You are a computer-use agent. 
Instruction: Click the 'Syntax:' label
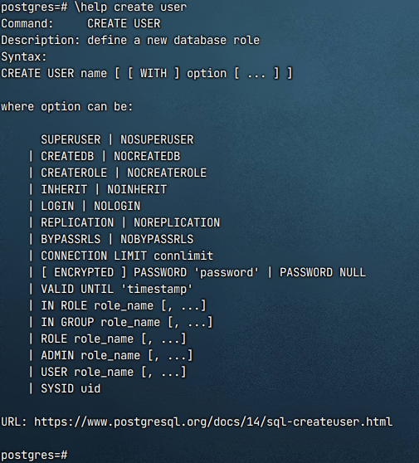[x=24, y=56]
